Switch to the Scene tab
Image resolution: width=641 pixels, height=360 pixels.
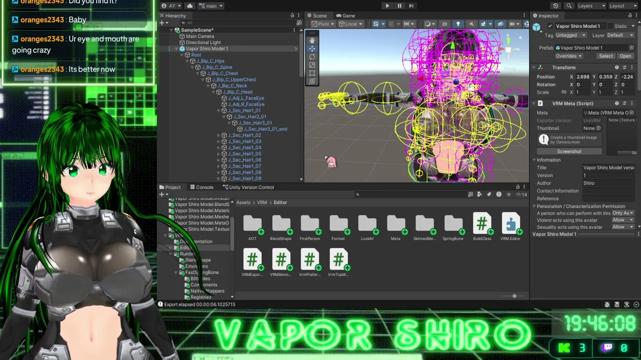coord(316,15)
